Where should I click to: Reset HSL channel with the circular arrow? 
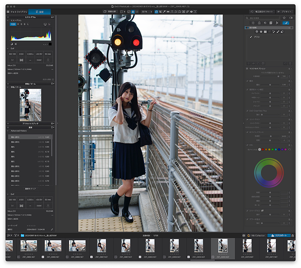290,149
